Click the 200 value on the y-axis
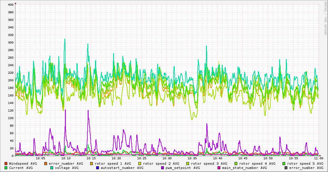This screenshot has width=328, height=172. point(10,80)
